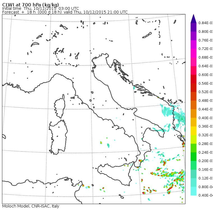
Task: Select the lowest cyan legend band above 0.40E-04
Action: pos(193,191)
